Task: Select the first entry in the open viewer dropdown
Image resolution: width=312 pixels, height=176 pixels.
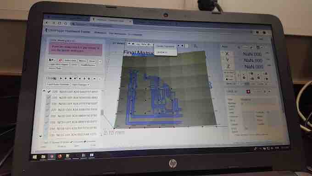Action: click(166, 46)
